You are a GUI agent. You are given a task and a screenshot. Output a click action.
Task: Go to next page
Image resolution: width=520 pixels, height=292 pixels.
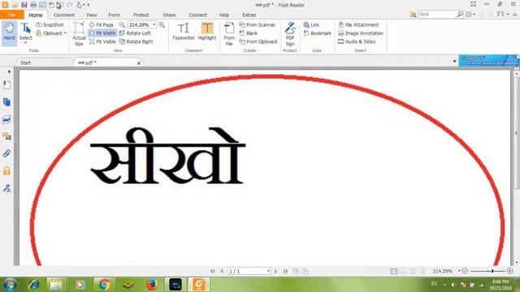[275, 271]
